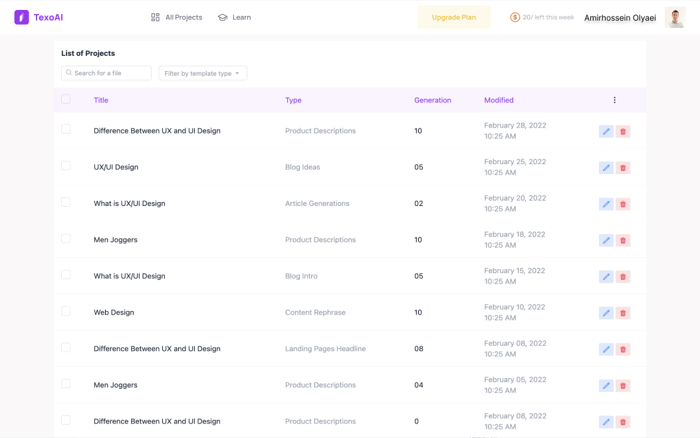Delete the Article Generations project
The image size is (700, 438).
623,204
